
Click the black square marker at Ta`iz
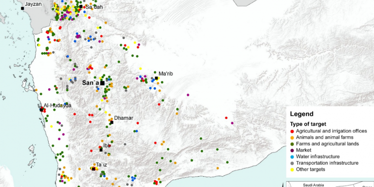93,169
